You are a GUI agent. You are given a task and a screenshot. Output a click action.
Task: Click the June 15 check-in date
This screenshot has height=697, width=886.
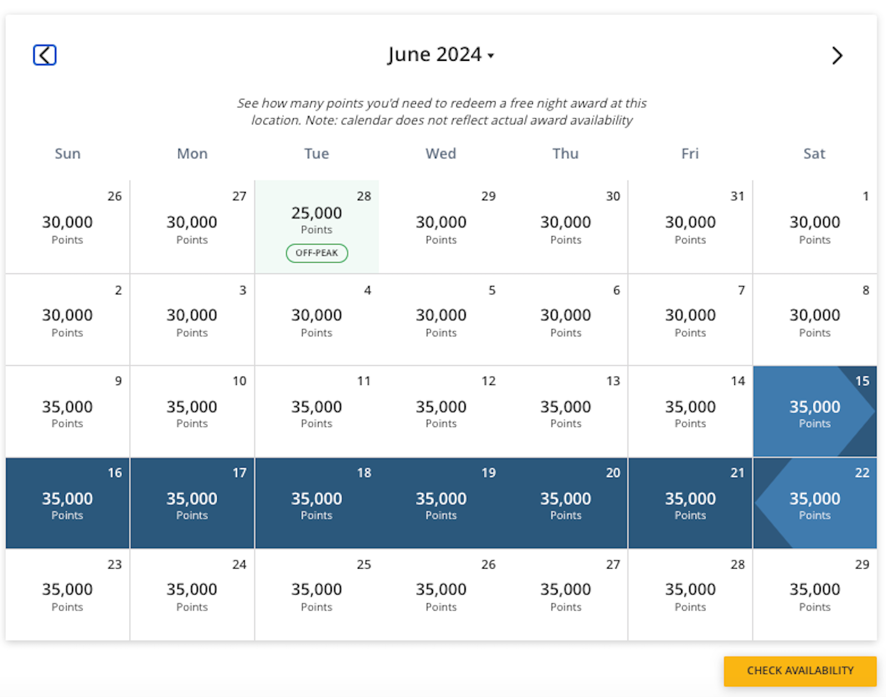tap(815, 411)
